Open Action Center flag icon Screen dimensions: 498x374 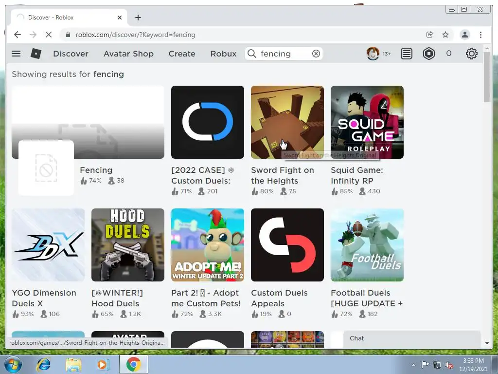tap(425, 365)
